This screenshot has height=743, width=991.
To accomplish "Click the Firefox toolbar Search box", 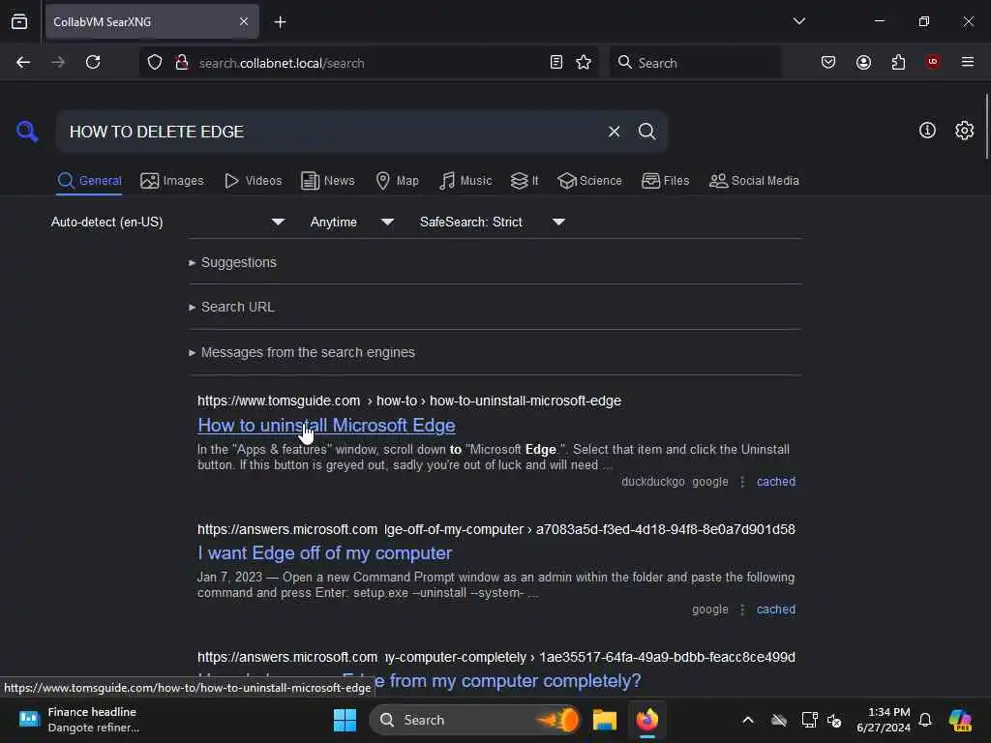I will coord(695,63).
